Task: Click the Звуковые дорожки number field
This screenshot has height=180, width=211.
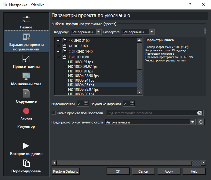Action: [x=126, y=104]
